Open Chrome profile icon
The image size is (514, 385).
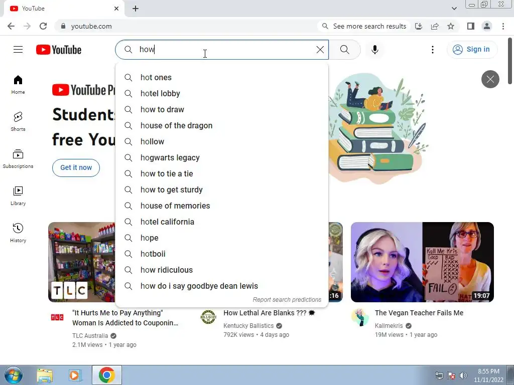click(x=487, y=26)
